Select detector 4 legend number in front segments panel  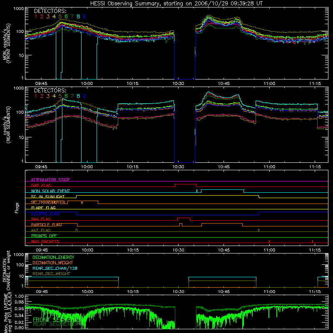(x=54, y=17)
